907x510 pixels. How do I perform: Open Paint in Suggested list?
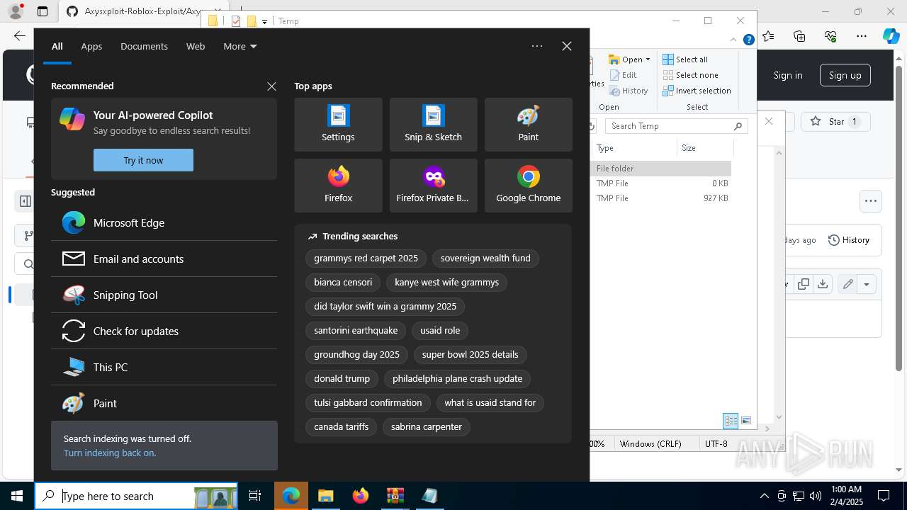[164, 403]
